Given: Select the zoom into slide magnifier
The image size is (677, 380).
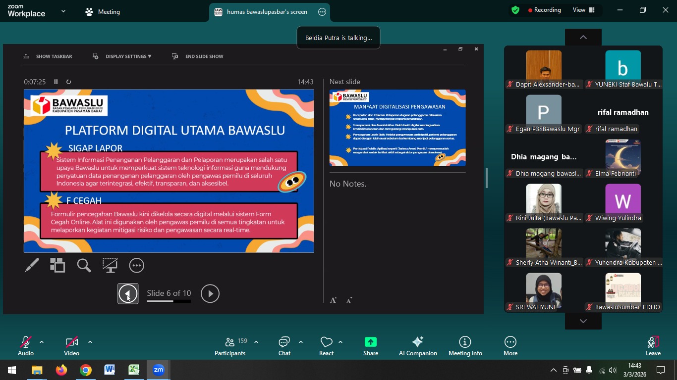Looking at the screenshot, I should 84,266.
